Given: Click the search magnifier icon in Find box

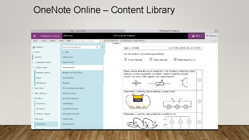Looking at the screenshot, I should (x=97, y=47).
